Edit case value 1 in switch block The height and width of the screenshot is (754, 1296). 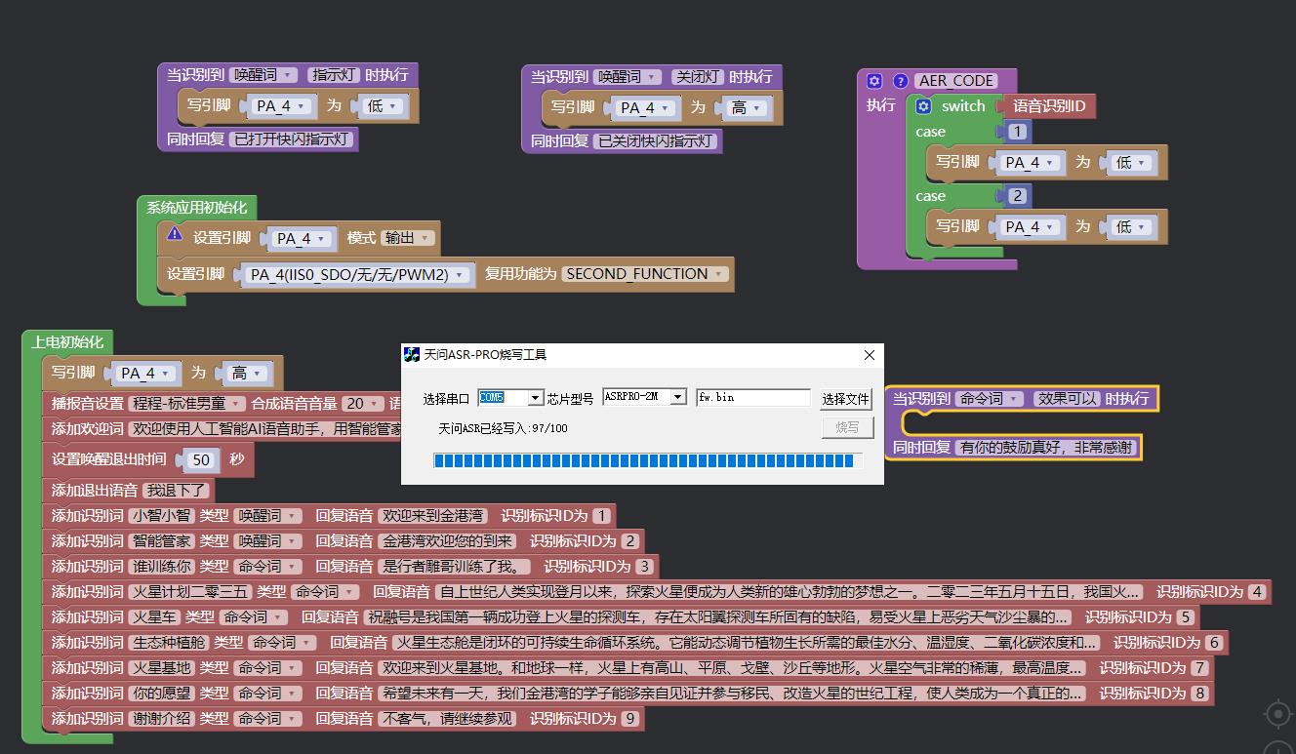(1017, 132)
